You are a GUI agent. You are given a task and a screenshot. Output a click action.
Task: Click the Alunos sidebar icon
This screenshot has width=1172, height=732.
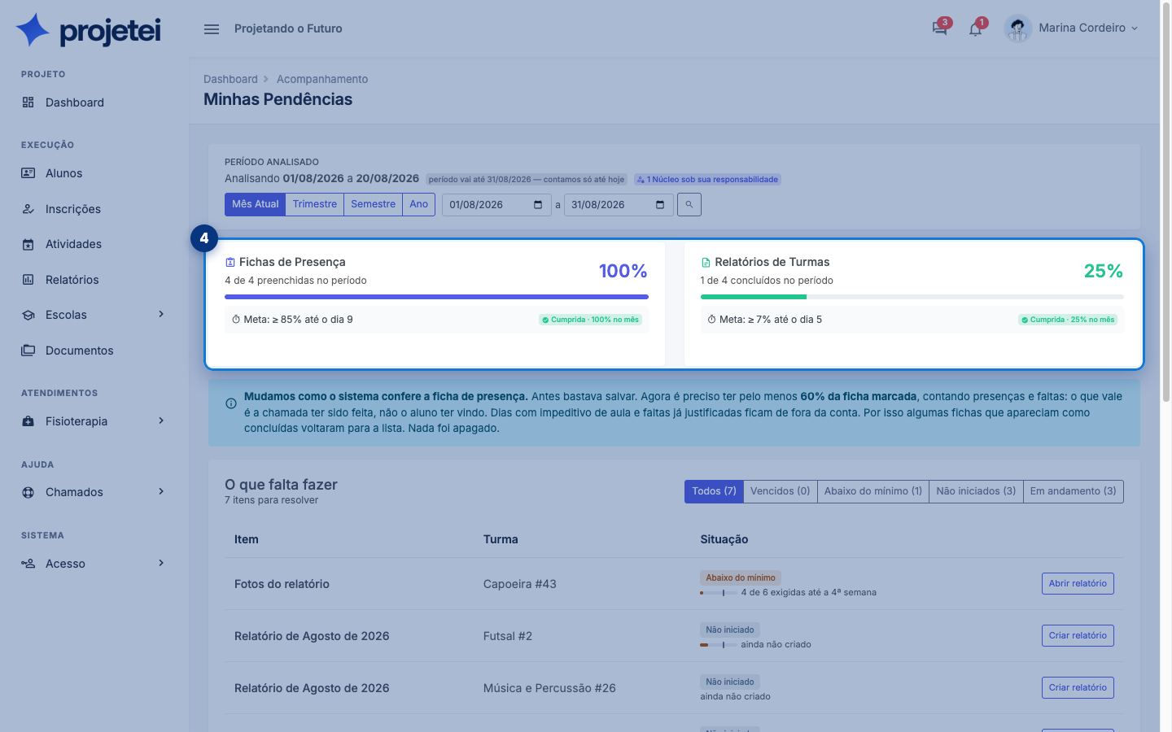pyautogui.click(x=28, y=173)
